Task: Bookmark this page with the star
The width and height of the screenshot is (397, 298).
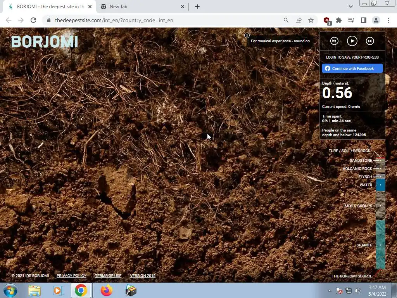Action: tap(311, 20)
